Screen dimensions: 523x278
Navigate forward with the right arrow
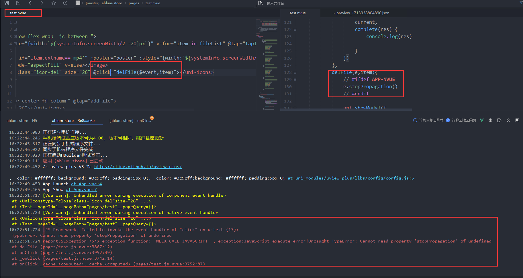pos(42,3)
